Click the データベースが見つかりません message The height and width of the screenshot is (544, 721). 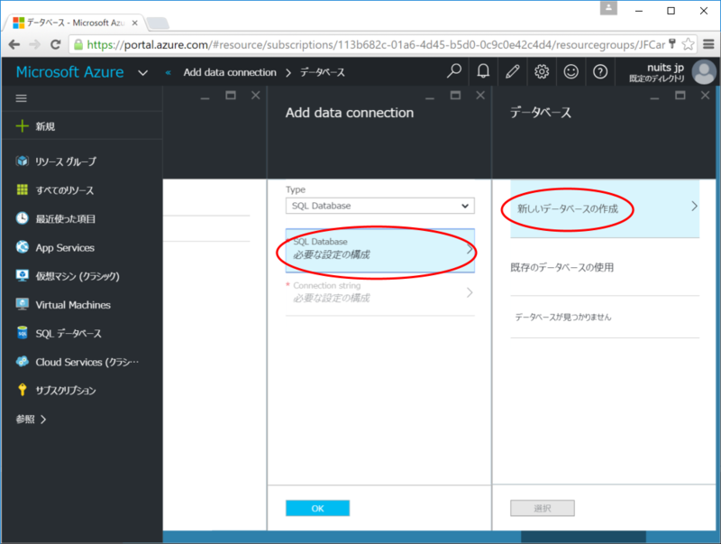pos(562,317)
